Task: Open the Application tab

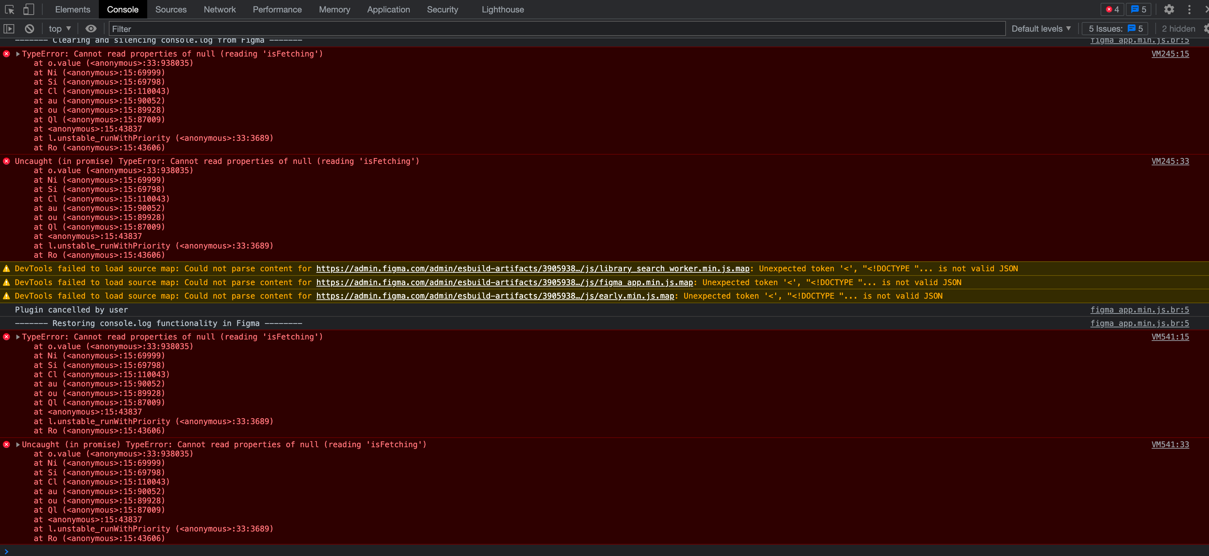Action: pyautogui.click(x=388, y=9)
